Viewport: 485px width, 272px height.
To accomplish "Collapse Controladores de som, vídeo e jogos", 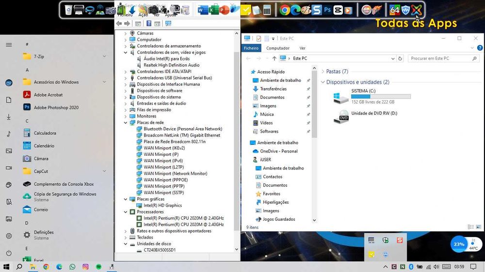I will (125, 52).
